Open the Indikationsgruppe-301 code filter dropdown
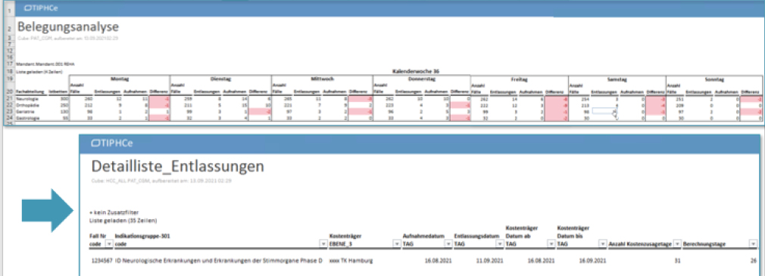This screenshot has height=276, width=765. [x=323, y=243]
